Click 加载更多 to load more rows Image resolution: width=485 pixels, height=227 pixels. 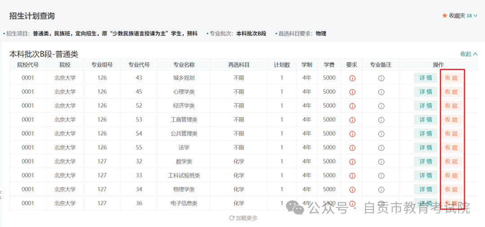click(x=243, y=218)
